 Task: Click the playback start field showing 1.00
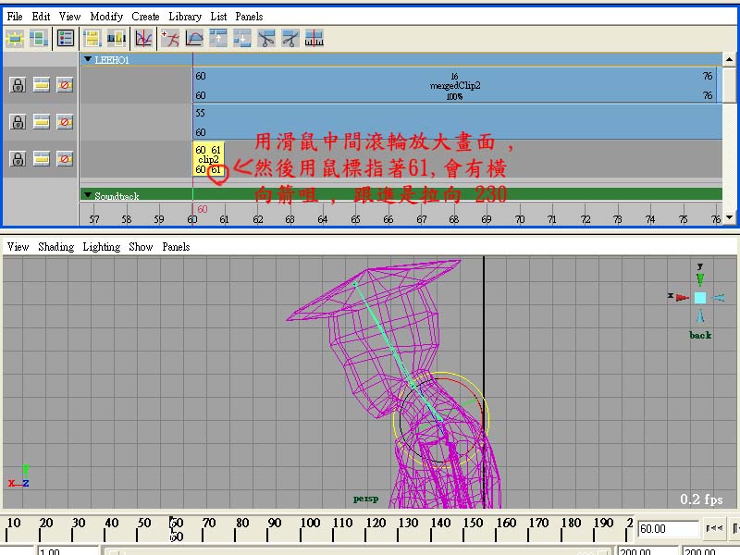tap(68, 551)
